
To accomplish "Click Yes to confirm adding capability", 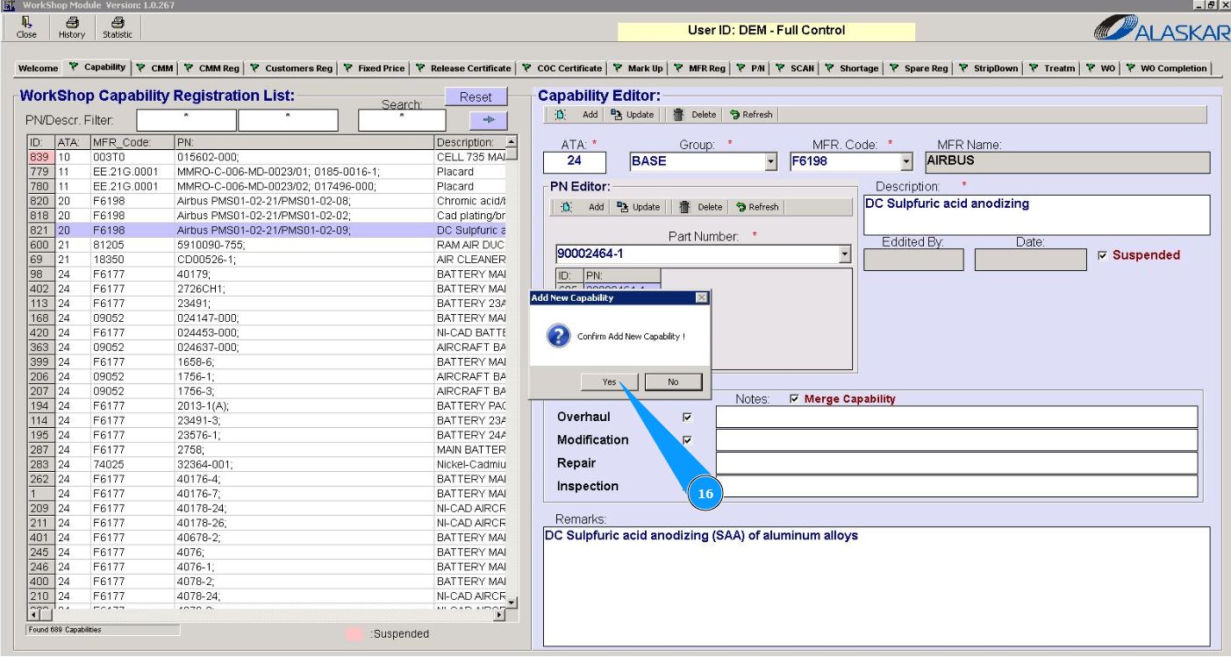I will click(x=609, y=382).
